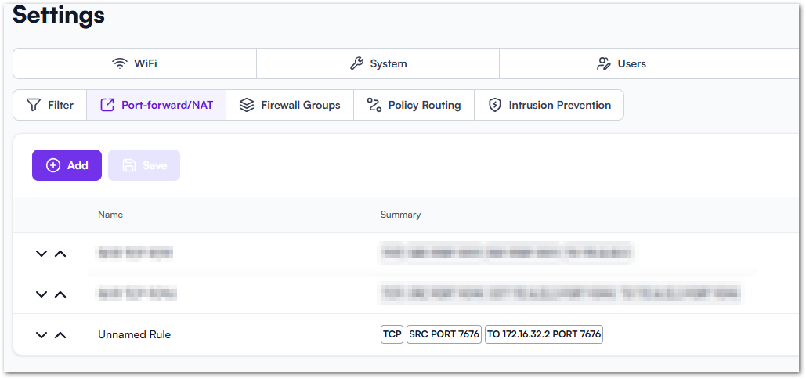
Task: Move Unnamed Rule up with chevron
Action: (x=60, y=335)
